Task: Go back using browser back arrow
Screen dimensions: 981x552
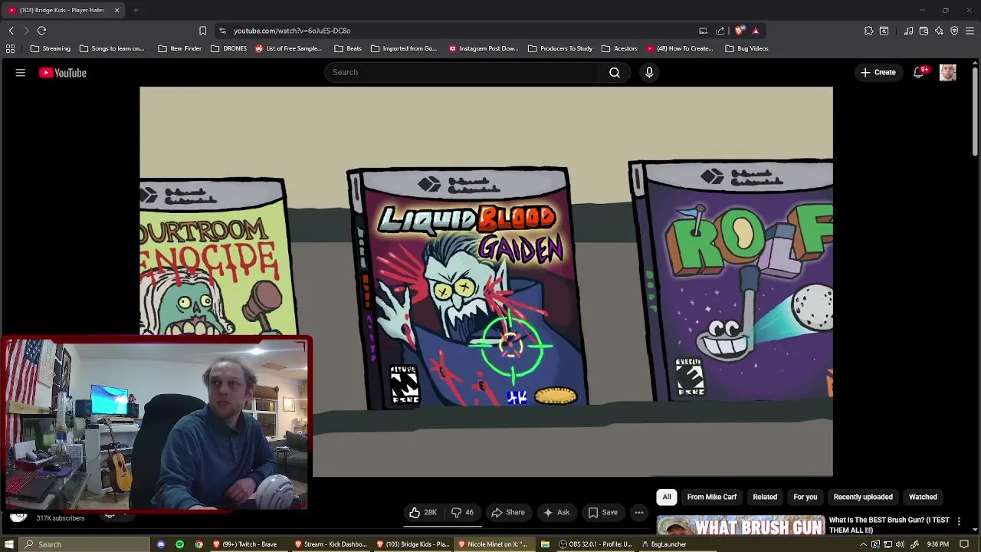Action: pyautogui.click(x=11, y=31)
